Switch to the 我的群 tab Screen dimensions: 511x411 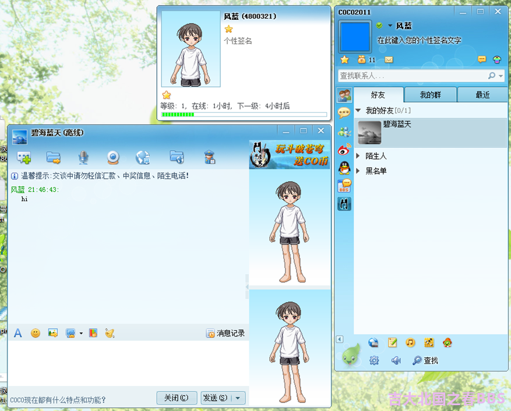[x=430, y=95]
